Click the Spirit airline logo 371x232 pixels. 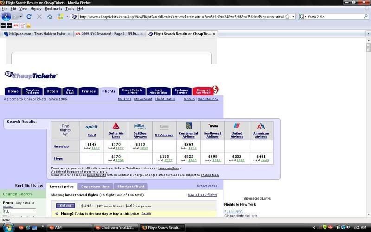tap(91, 127)
